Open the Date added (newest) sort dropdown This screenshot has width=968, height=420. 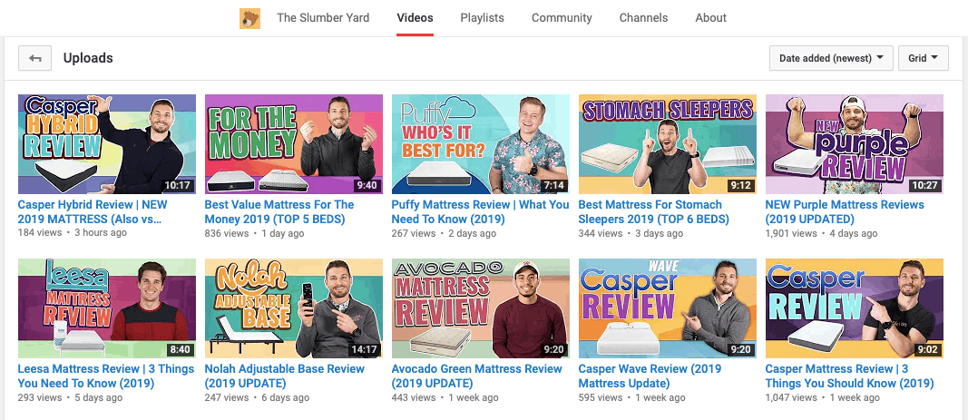pyautogui.click(x=830, y=58)
